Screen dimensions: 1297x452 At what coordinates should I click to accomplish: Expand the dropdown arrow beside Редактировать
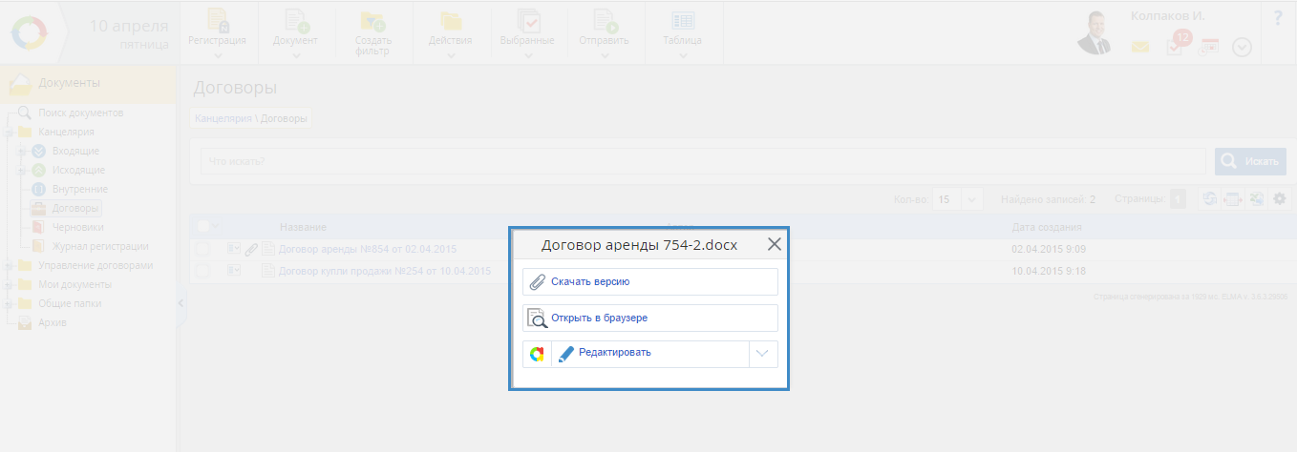point(762,354)
